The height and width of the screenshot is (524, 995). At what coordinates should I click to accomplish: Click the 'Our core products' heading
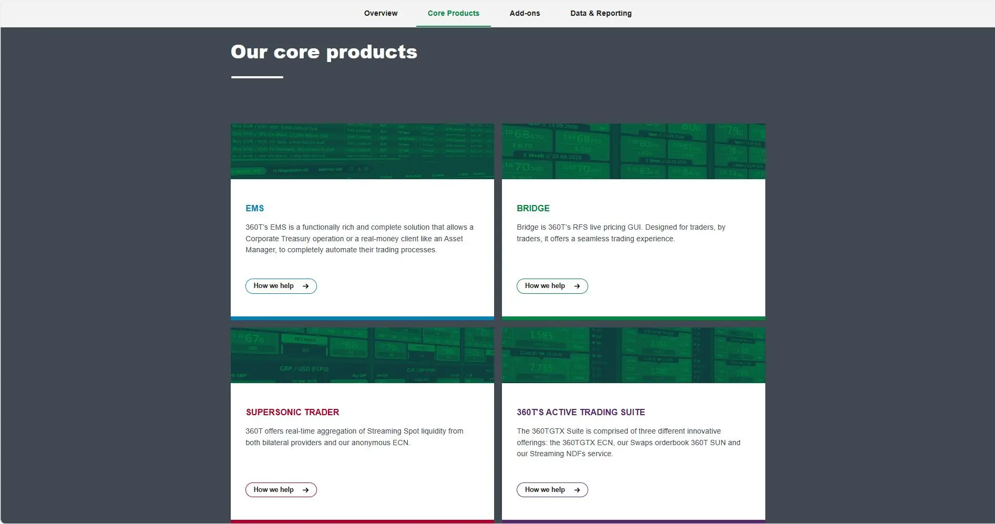tap(324, 52)
